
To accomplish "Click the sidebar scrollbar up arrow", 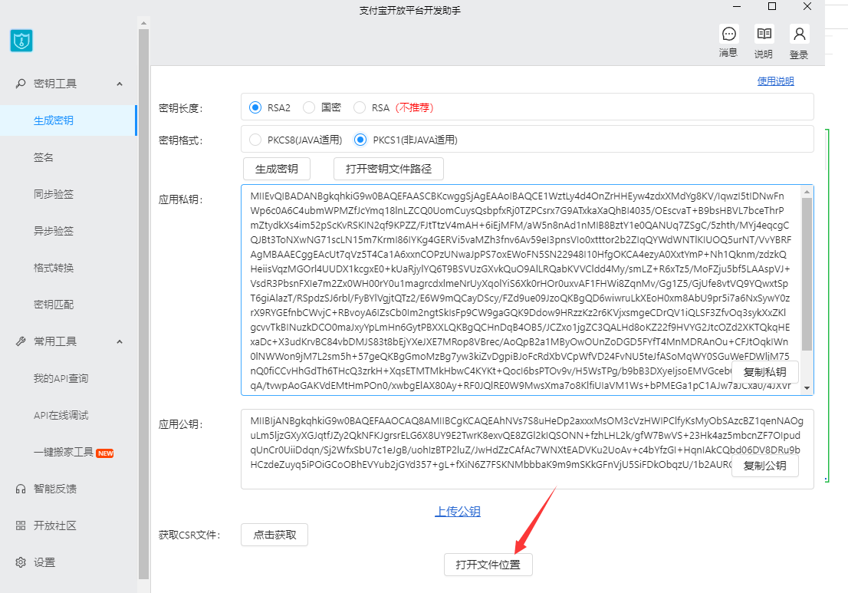I will [143, 23].
